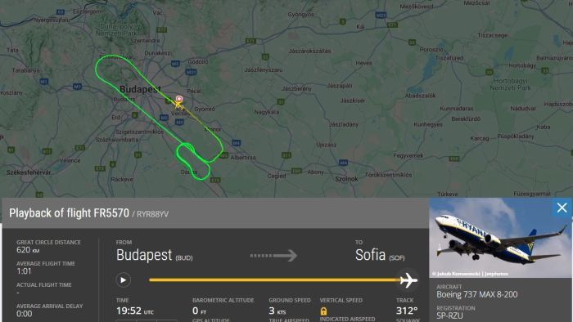
Task: Select the Budapest (BUD) departure airport
Action: click(x=154, y=255)
